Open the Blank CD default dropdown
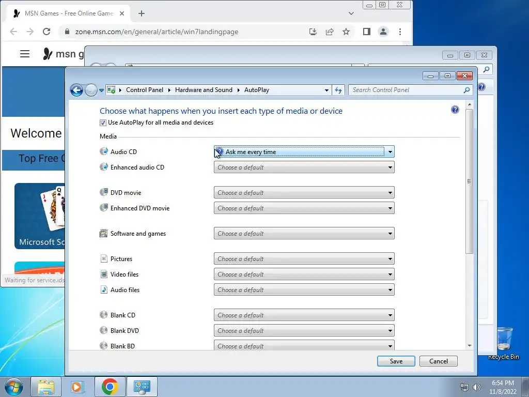The height and width of the screenshot is (397, 529). pyautogui.click(x=304, y=315)
